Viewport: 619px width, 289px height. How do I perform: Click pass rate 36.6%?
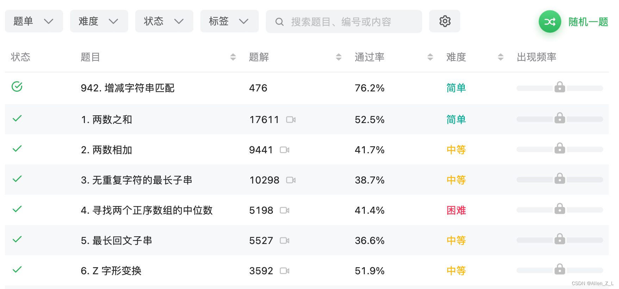369,241
